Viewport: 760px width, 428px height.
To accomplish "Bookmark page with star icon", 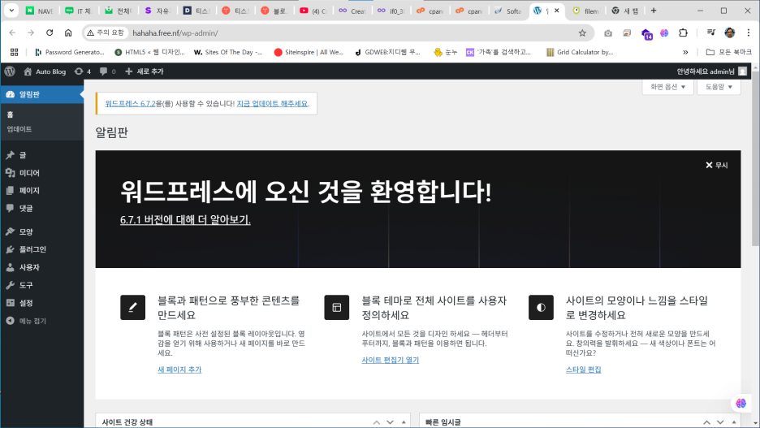I will [582, 33].
